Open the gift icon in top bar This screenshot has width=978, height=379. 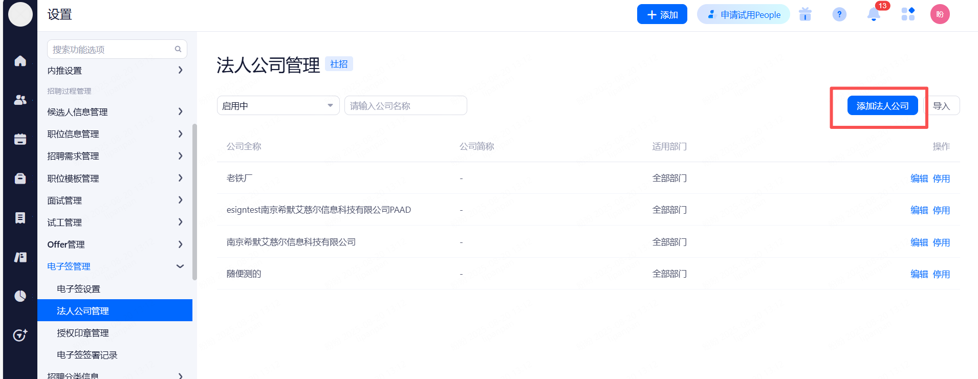click(x=805, y=14)
